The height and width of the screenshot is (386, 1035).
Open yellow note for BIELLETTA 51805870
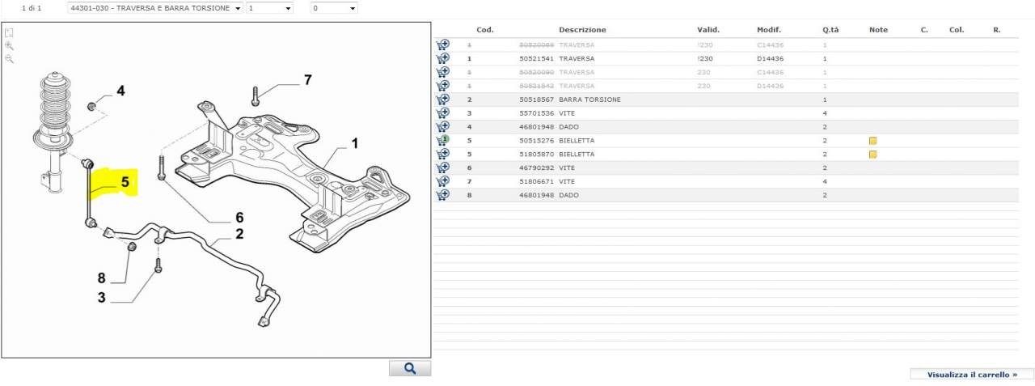[x=872, y=155]
